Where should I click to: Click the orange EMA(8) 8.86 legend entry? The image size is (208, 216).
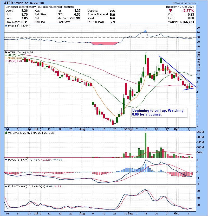pos(13,58)
